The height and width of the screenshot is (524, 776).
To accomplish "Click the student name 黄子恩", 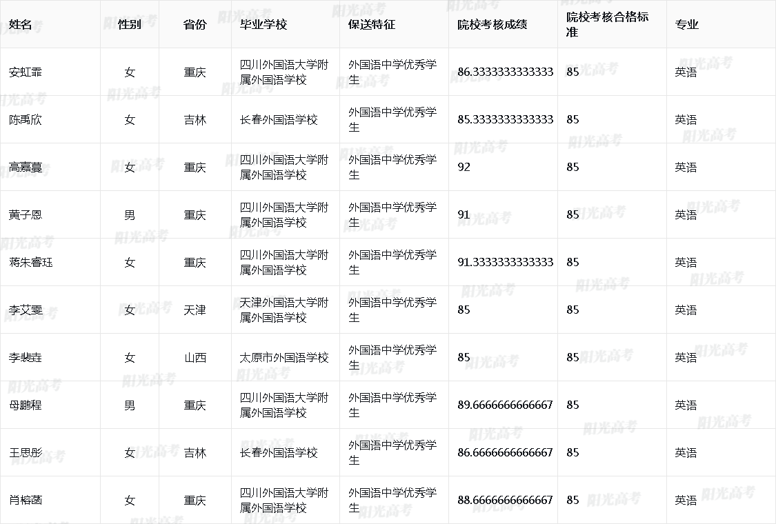I will tap(26, 214).
